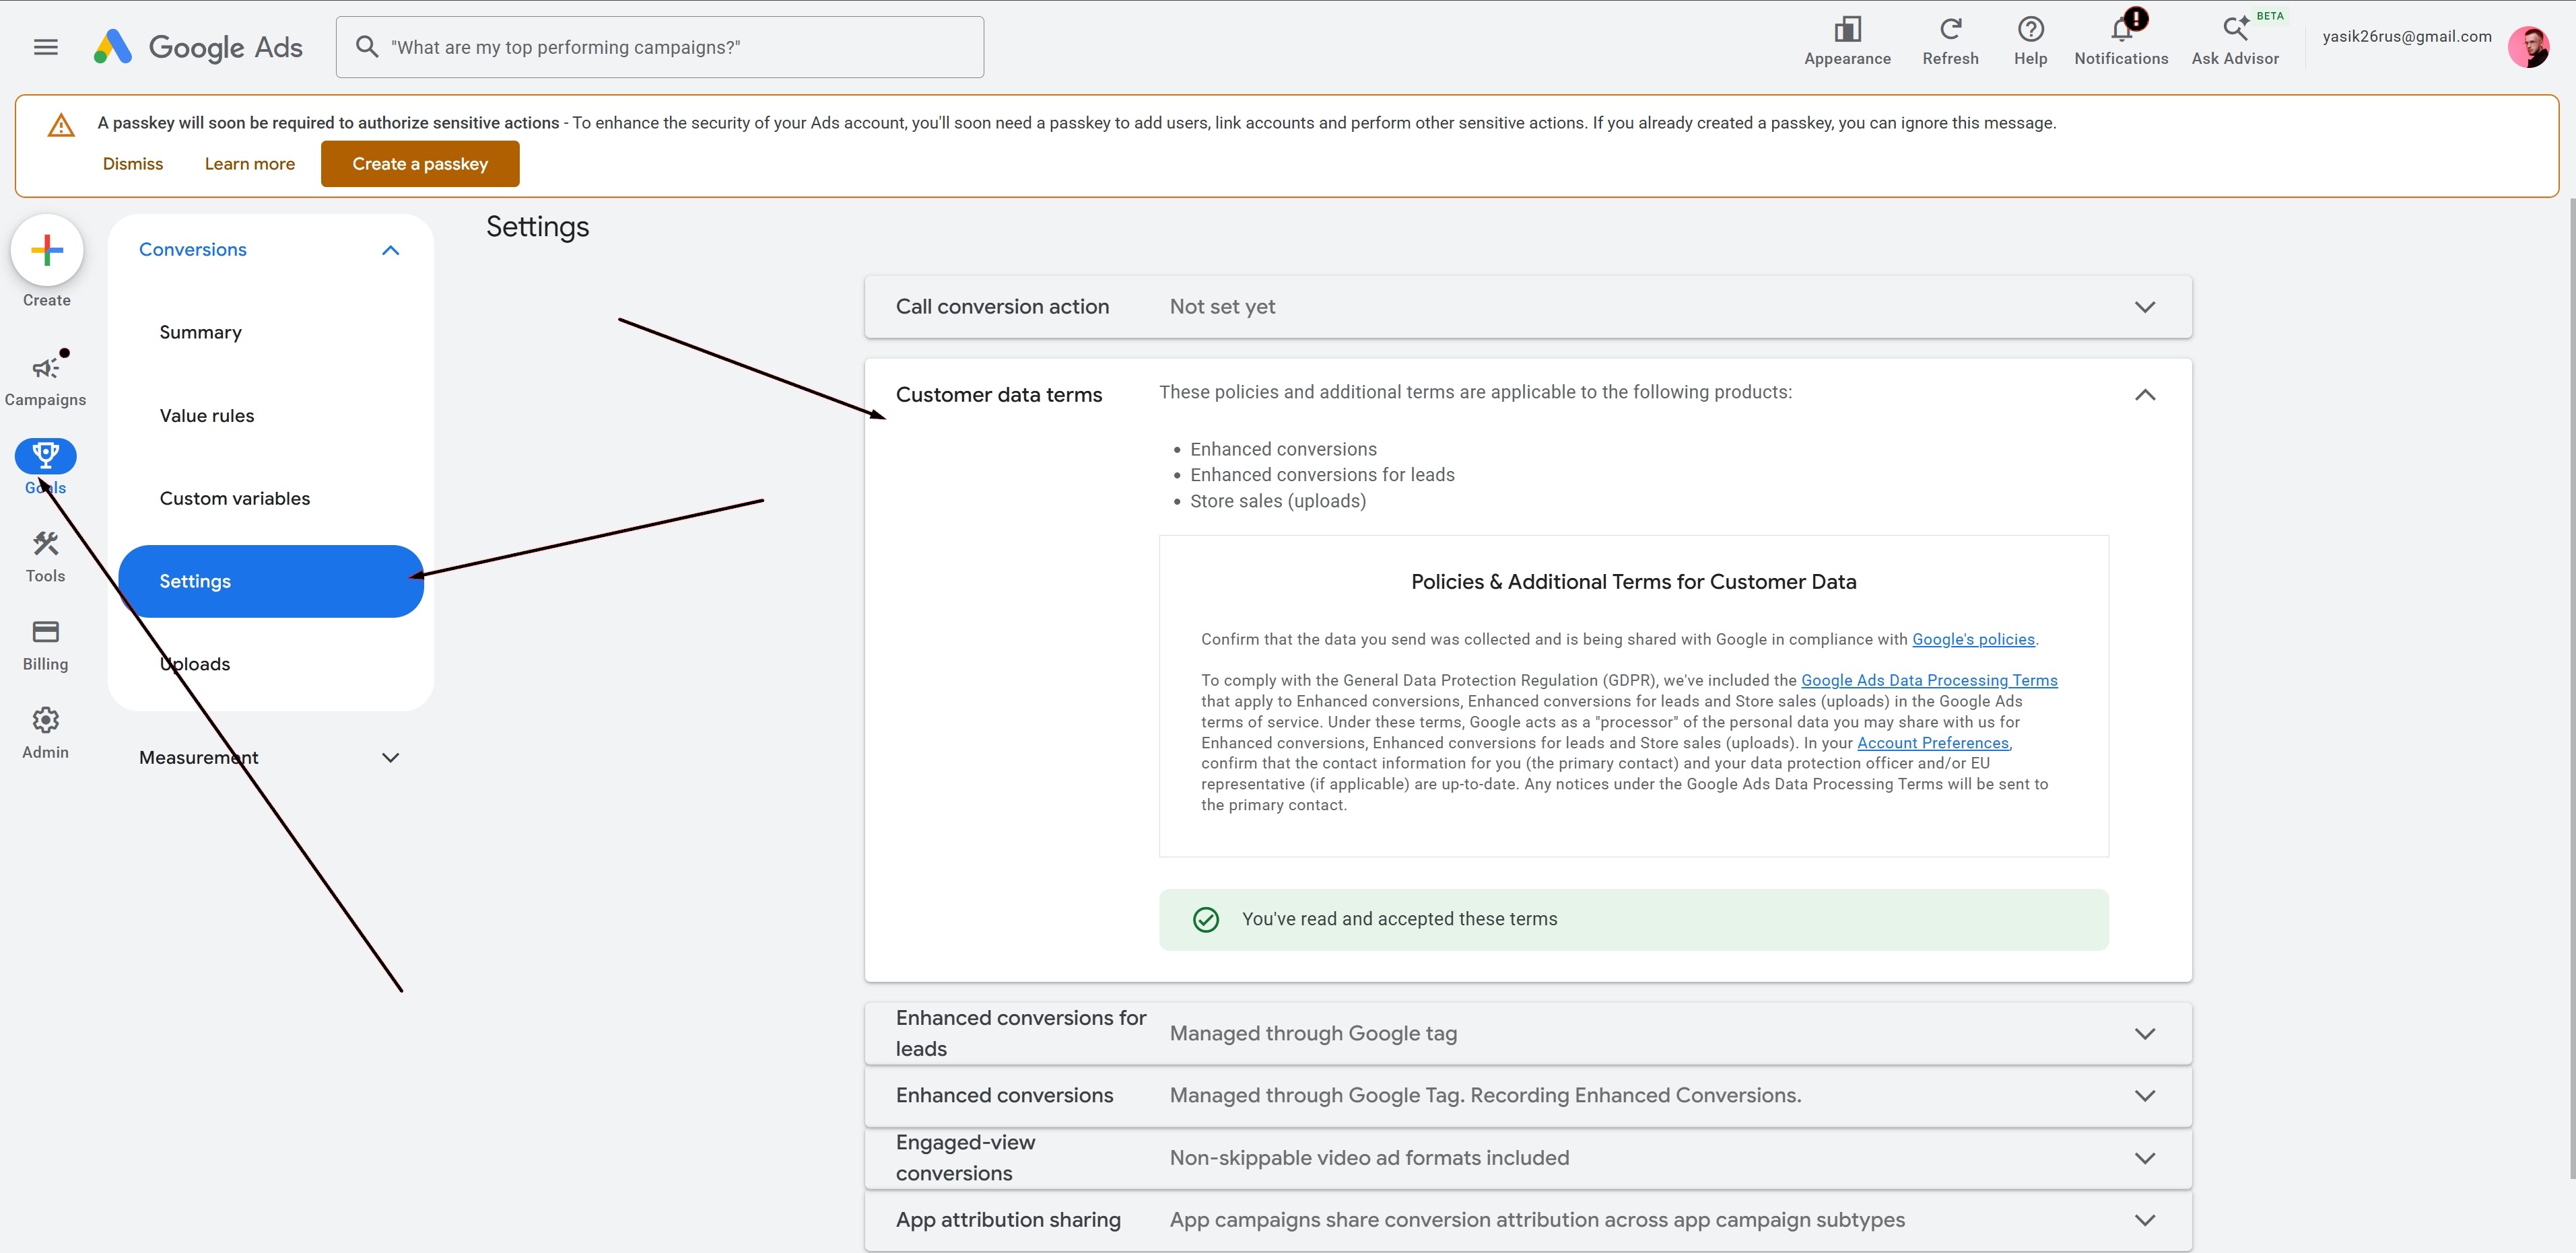Screen dimensions: 2576x1253
Task: Select the Settings menu item
Action: click(x=271, y=581)
